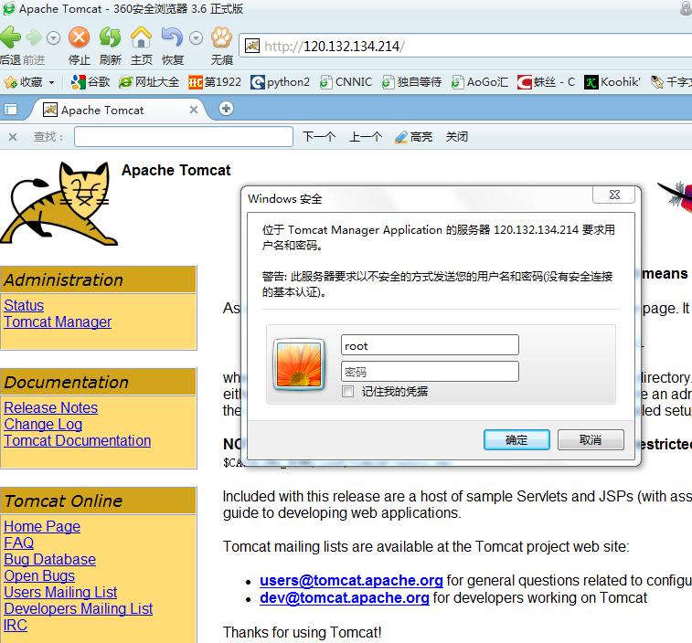The height and width of the screenshot is (643, 692).
Task: Click the blue restore (undo) icon
Action: pos(172,37)
